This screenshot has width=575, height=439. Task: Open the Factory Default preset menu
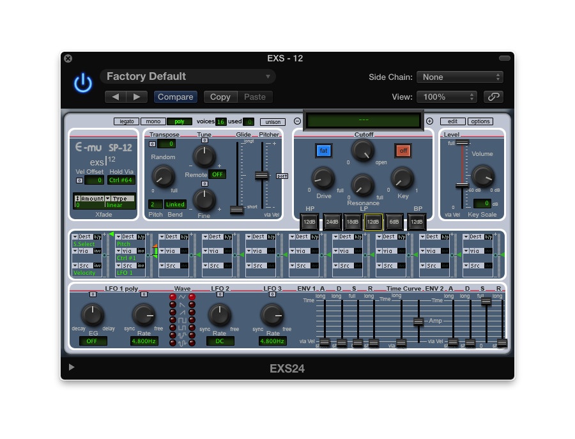188,76
